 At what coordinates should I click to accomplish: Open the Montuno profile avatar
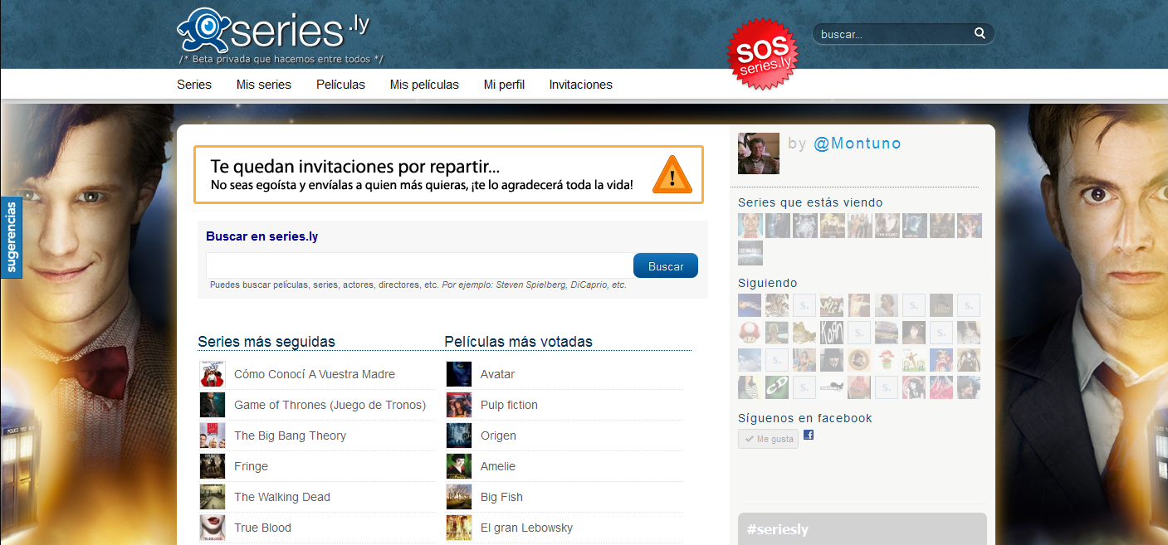point(759,153)
